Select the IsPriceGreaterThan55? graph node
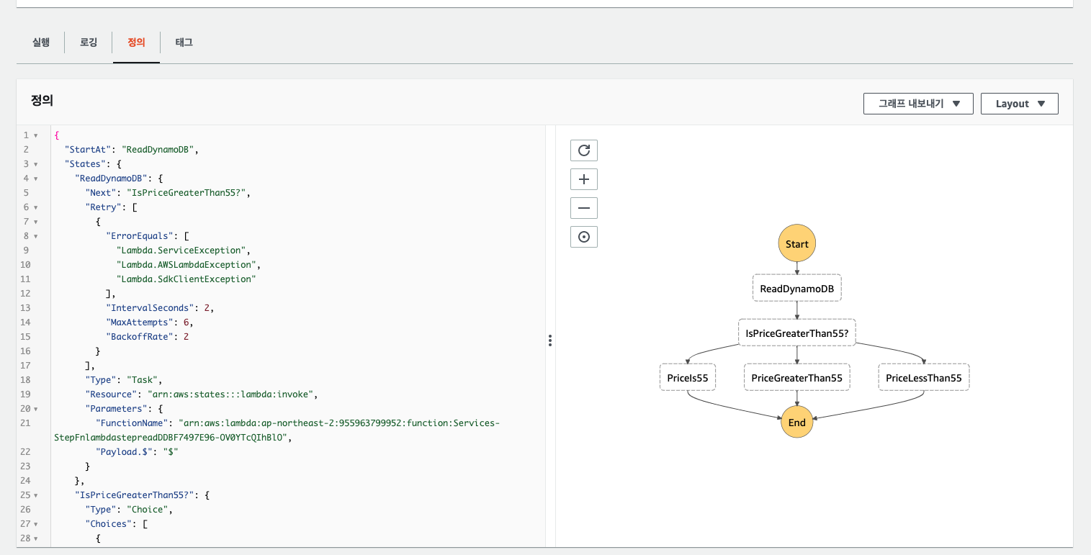Image resolution: width=1091 pixels, height=555 pixels. [x=797, y=333]
